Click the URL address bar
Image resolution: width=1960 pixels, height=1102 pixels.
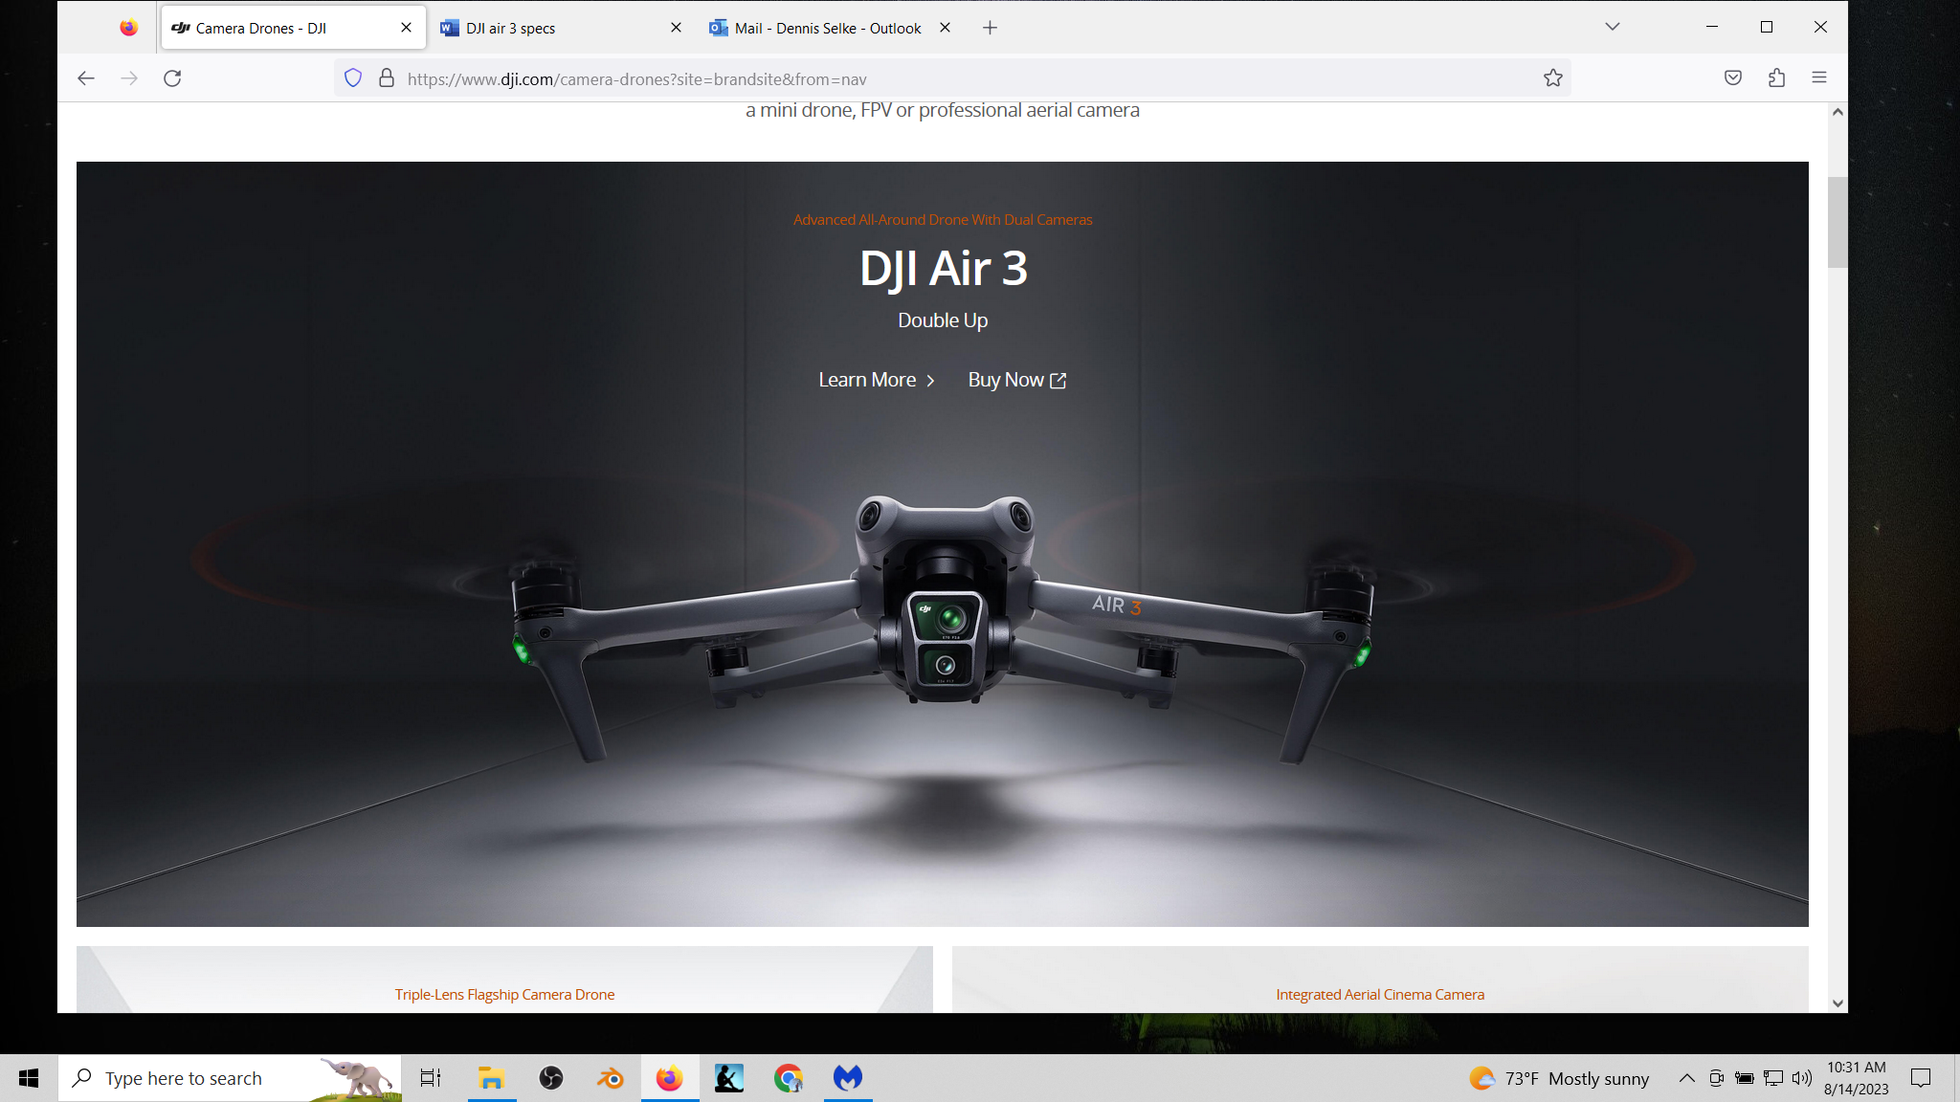pos(957,79)
